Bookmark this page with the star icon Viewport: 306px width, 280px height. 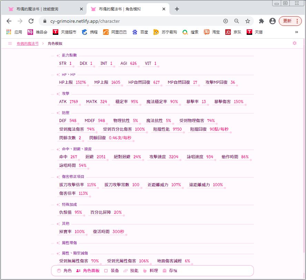[247, 21]
